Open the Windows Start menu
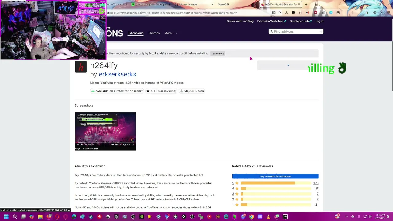Image resolution: width=393 pixels, height=221 pixels. (6, 217)
